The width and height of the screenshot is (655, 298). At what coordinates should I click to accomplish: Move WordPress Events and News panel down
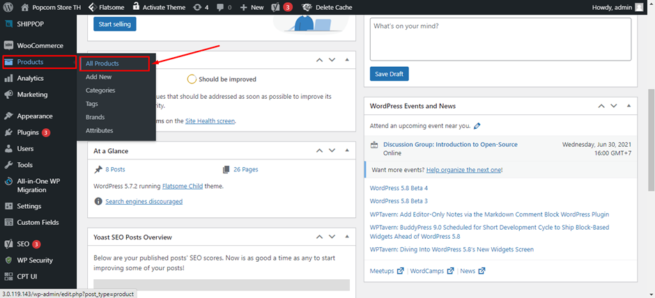614,106
